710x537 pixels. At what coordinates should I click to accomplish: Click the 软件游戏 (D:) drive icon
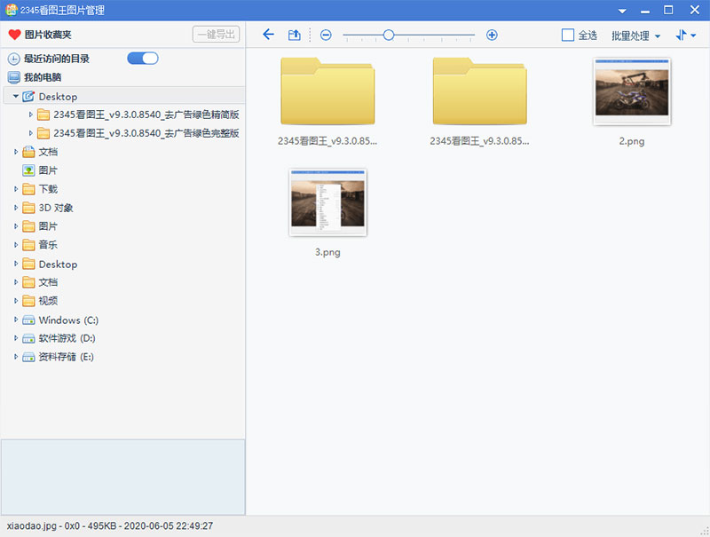28,338
